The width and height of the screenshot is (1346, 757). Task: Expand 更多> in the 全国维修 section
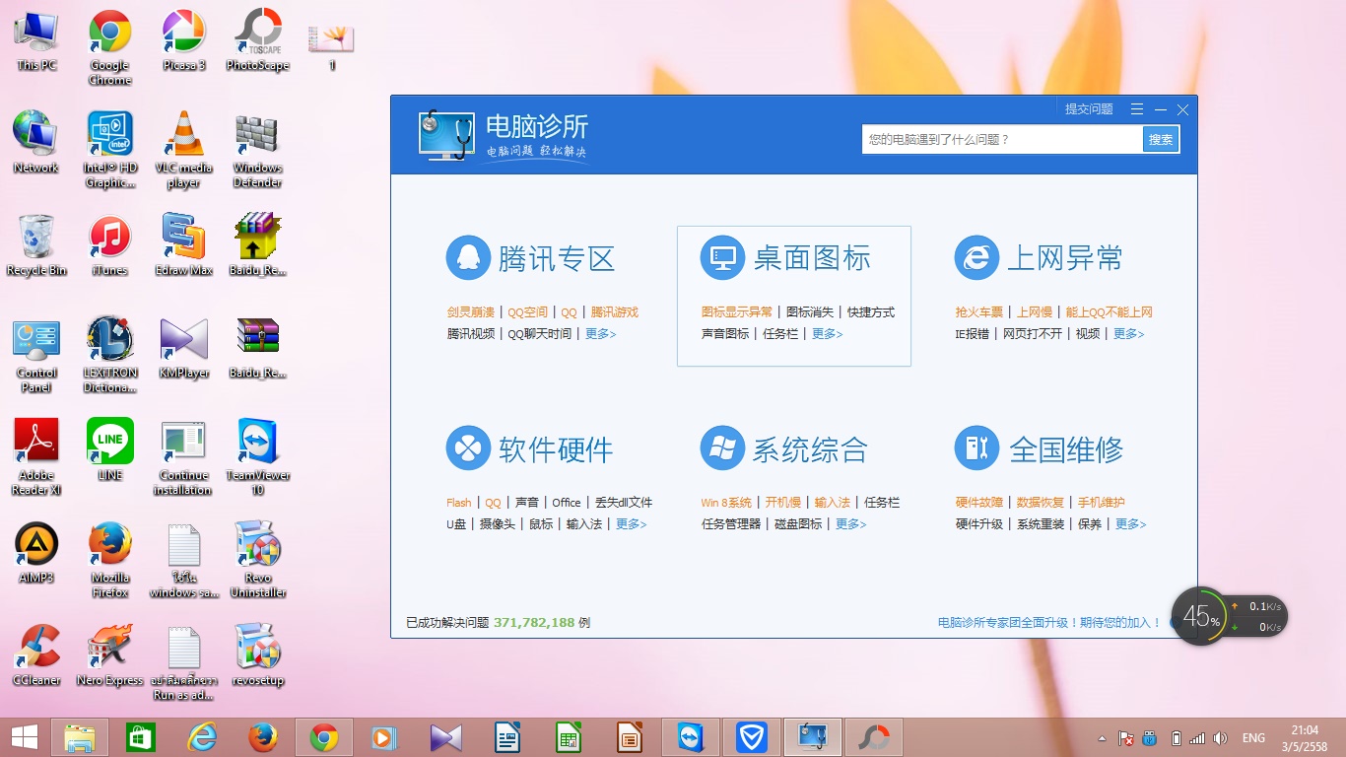point(1131,524)
